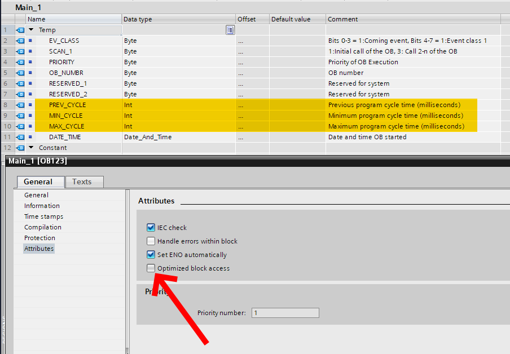Open the data type selector icon in the Temp row
Viewport: 510px width, 354px height.
pyautogui.click(x=230, y=30)
